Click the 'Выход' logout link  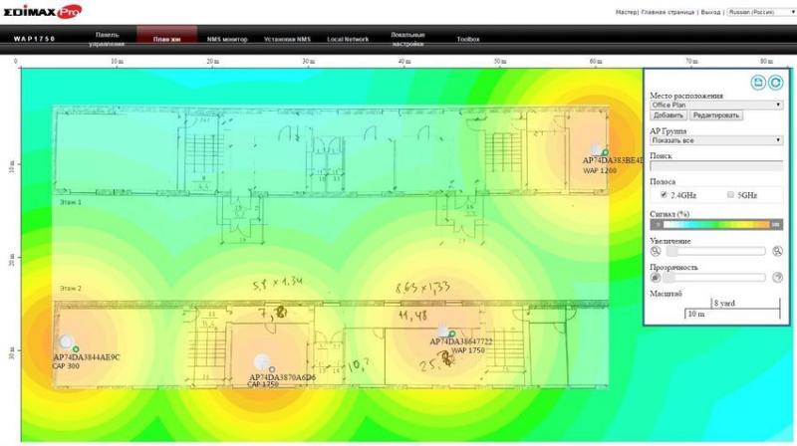coord(710,12)
